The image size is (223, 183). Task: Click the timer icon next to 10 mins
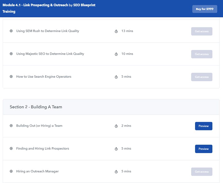pyautogui.click(x=116, y=54)
